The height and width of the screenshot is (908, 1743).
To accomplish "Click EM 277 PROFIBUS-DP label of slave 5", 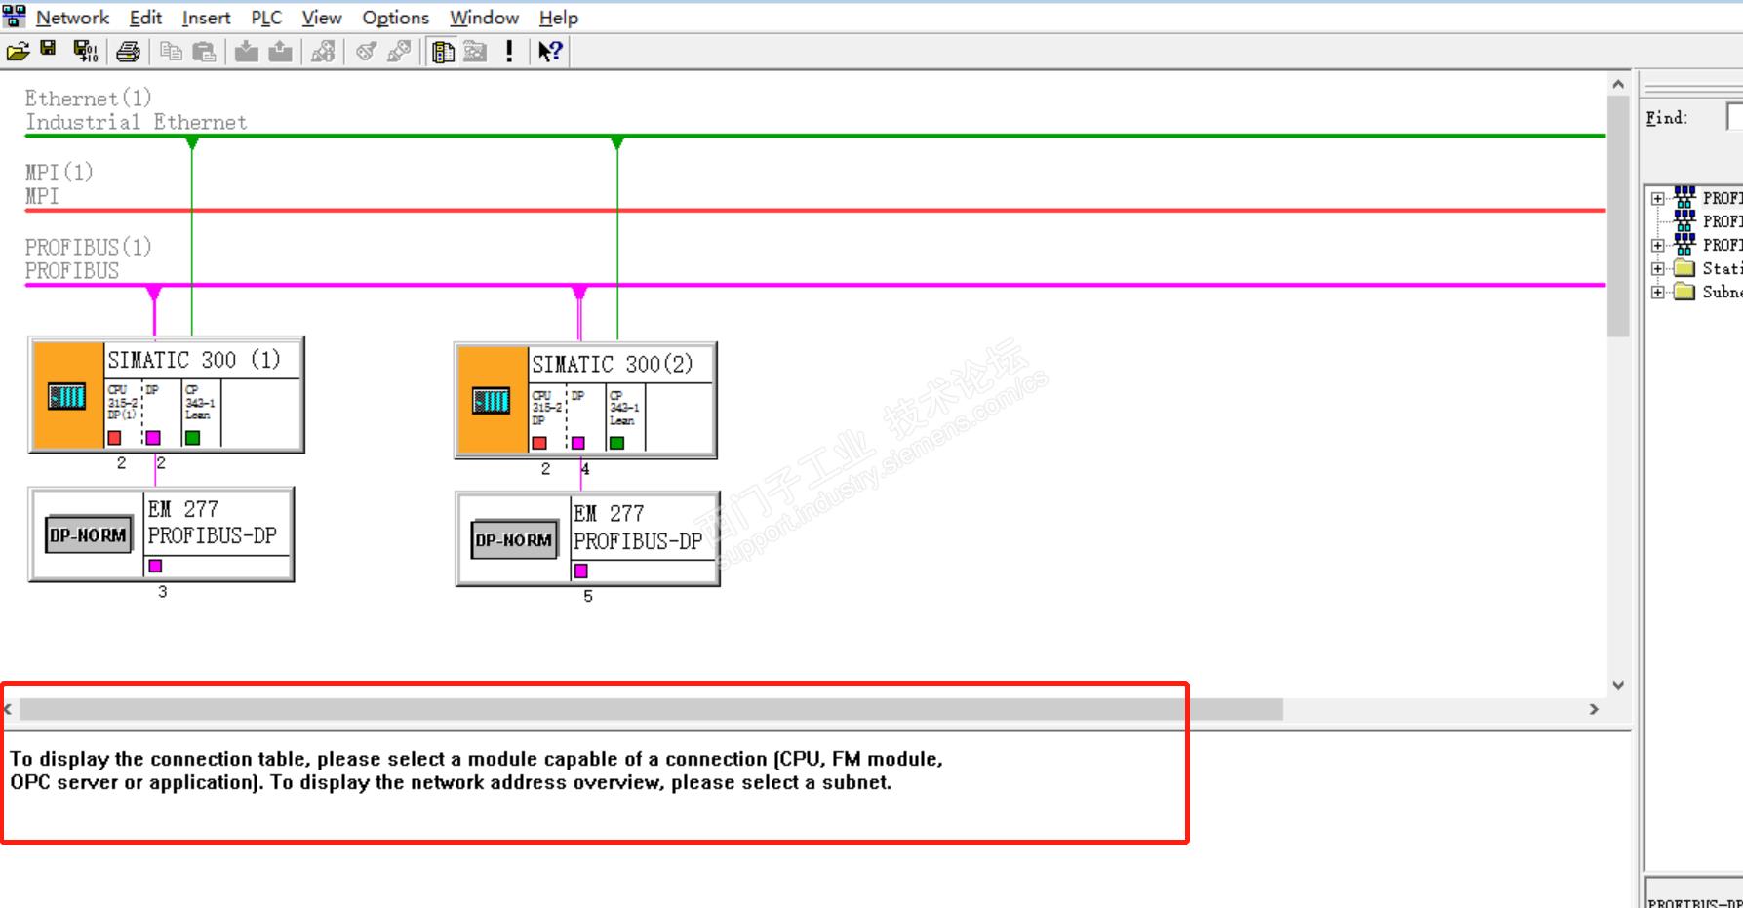I will 638,528.
